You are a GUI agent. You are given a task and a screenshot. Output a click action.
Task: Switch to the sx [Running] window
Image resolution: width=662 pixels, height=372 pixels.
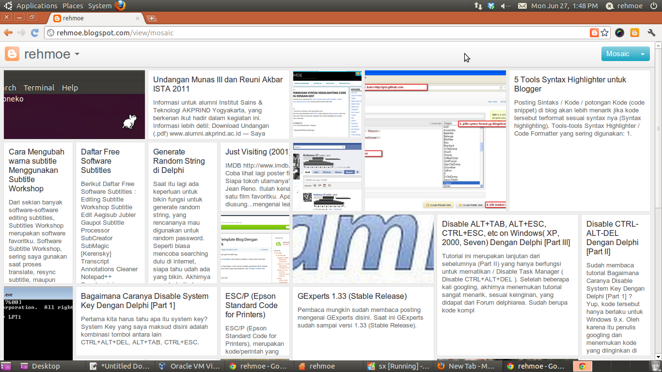tap(399, 366)
